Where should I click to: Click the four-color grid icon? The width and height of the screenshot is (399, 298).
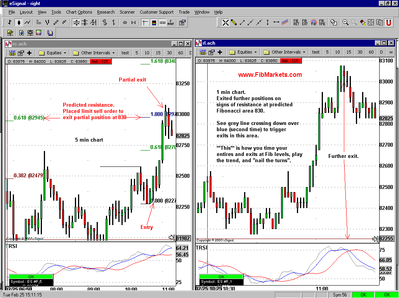[x=39, y=33]
